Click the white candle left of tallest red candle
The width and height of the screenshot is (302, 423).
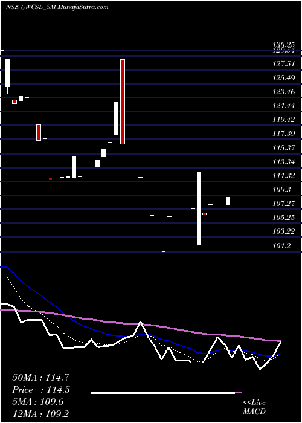(116, 118)
